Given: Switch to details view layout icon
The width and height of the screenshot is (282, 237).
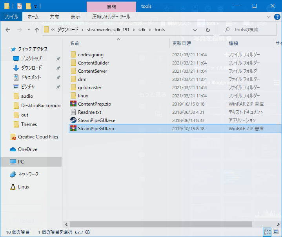Looking at the screenshot, I should (267, 232).
